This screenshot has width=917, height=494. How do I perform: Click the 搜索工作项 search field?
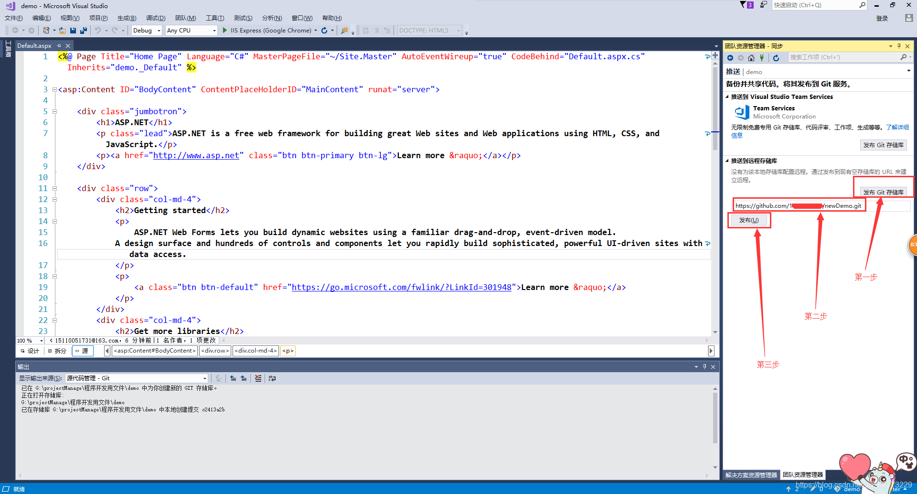[x=843, y=57]
